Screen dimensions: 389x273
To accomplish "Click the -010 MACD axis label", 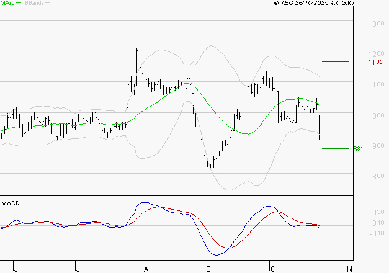I will click(x=376, y=233).
